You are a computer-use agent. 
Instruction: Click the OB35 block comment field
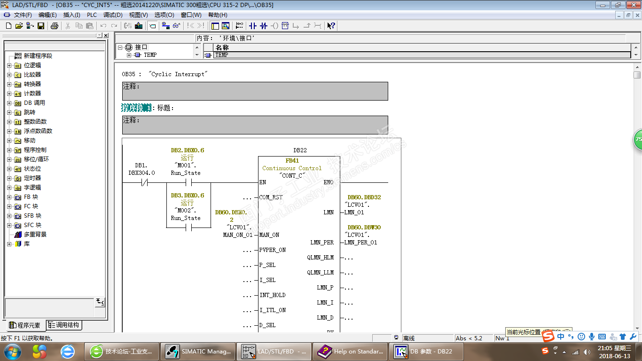[255, 91]
